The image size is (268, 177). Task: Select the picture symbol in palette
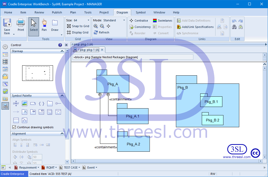pyautogui.click(x=25, y=104)
